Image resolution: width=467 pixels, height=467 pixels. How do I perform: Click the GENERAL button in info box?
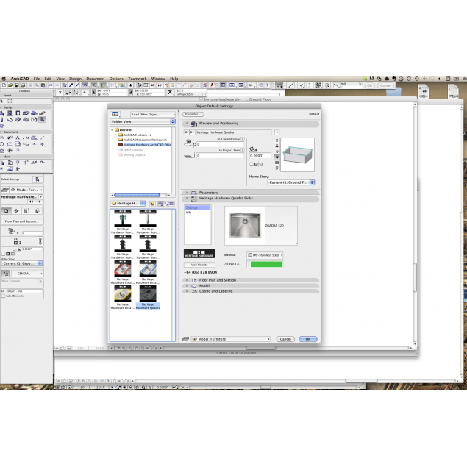[26, 273]
